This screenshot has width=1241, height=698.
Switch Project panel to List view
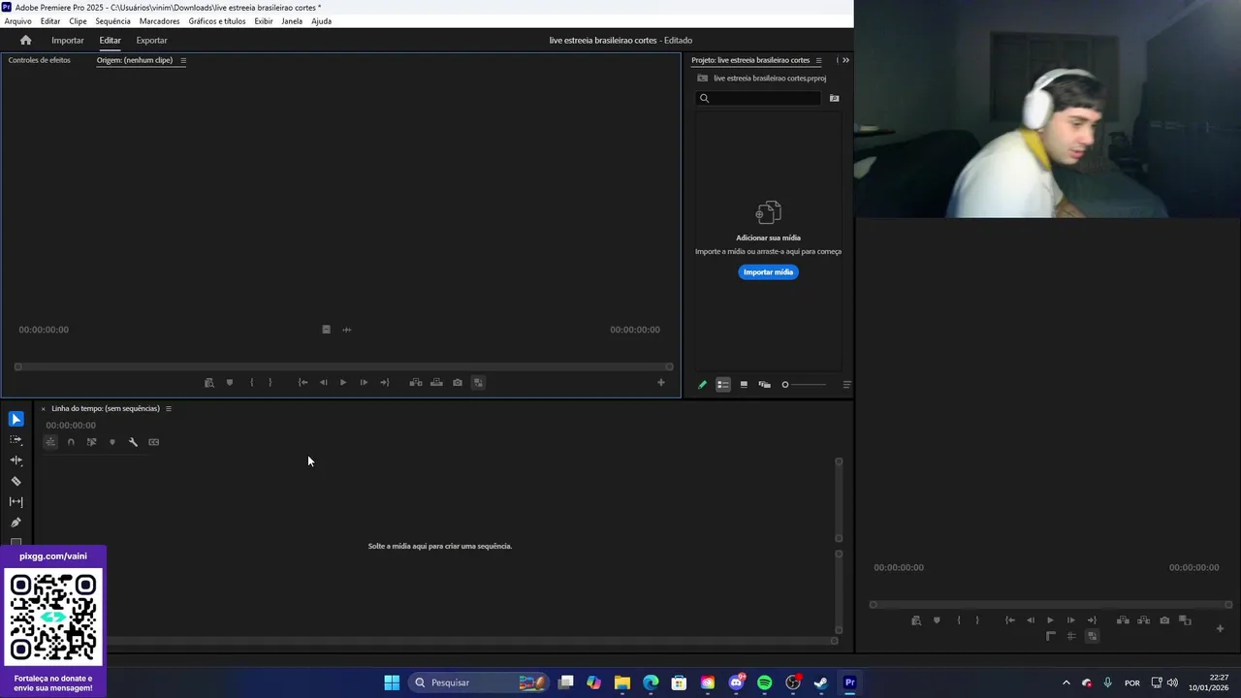click(x=723, y=385)
